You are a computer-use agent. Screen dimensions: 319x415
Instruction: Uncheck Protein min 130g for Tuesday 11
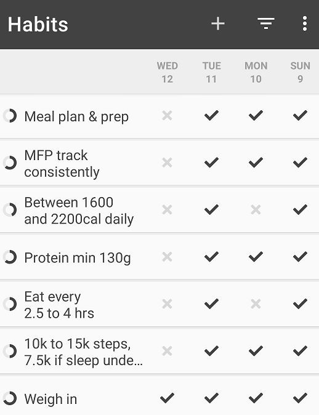click(x=211, y=257)
